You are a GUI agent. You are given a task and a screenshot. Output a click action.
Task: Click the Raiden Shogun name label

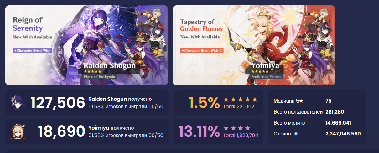pyautogui.click(x=109, y=65)
